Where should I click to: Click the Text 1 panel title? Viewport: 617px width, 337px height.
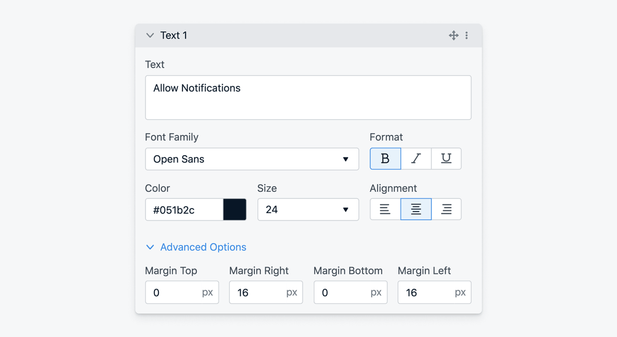tap(174, 35)
